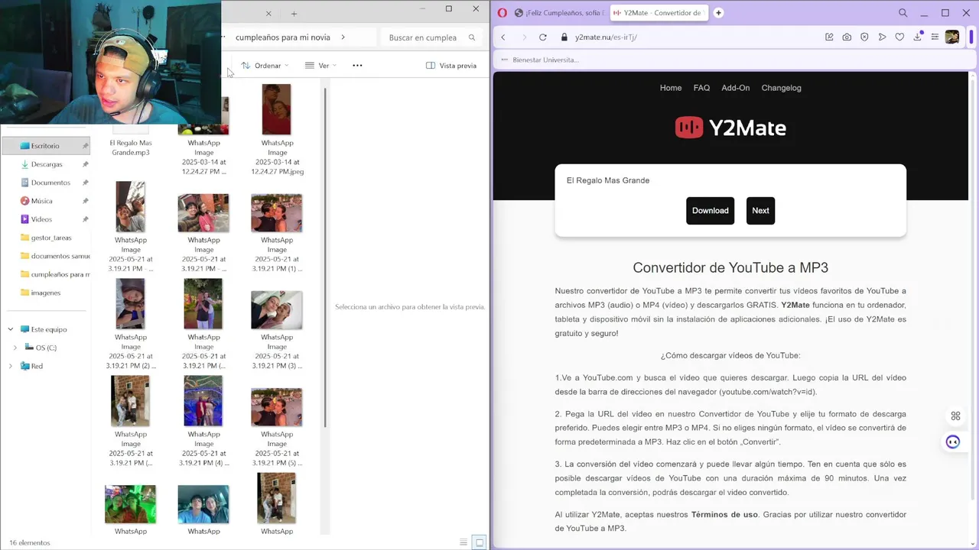Open Música in the navigation pane
Viewport: 979px width, 550px height.
tap(41, 201)
